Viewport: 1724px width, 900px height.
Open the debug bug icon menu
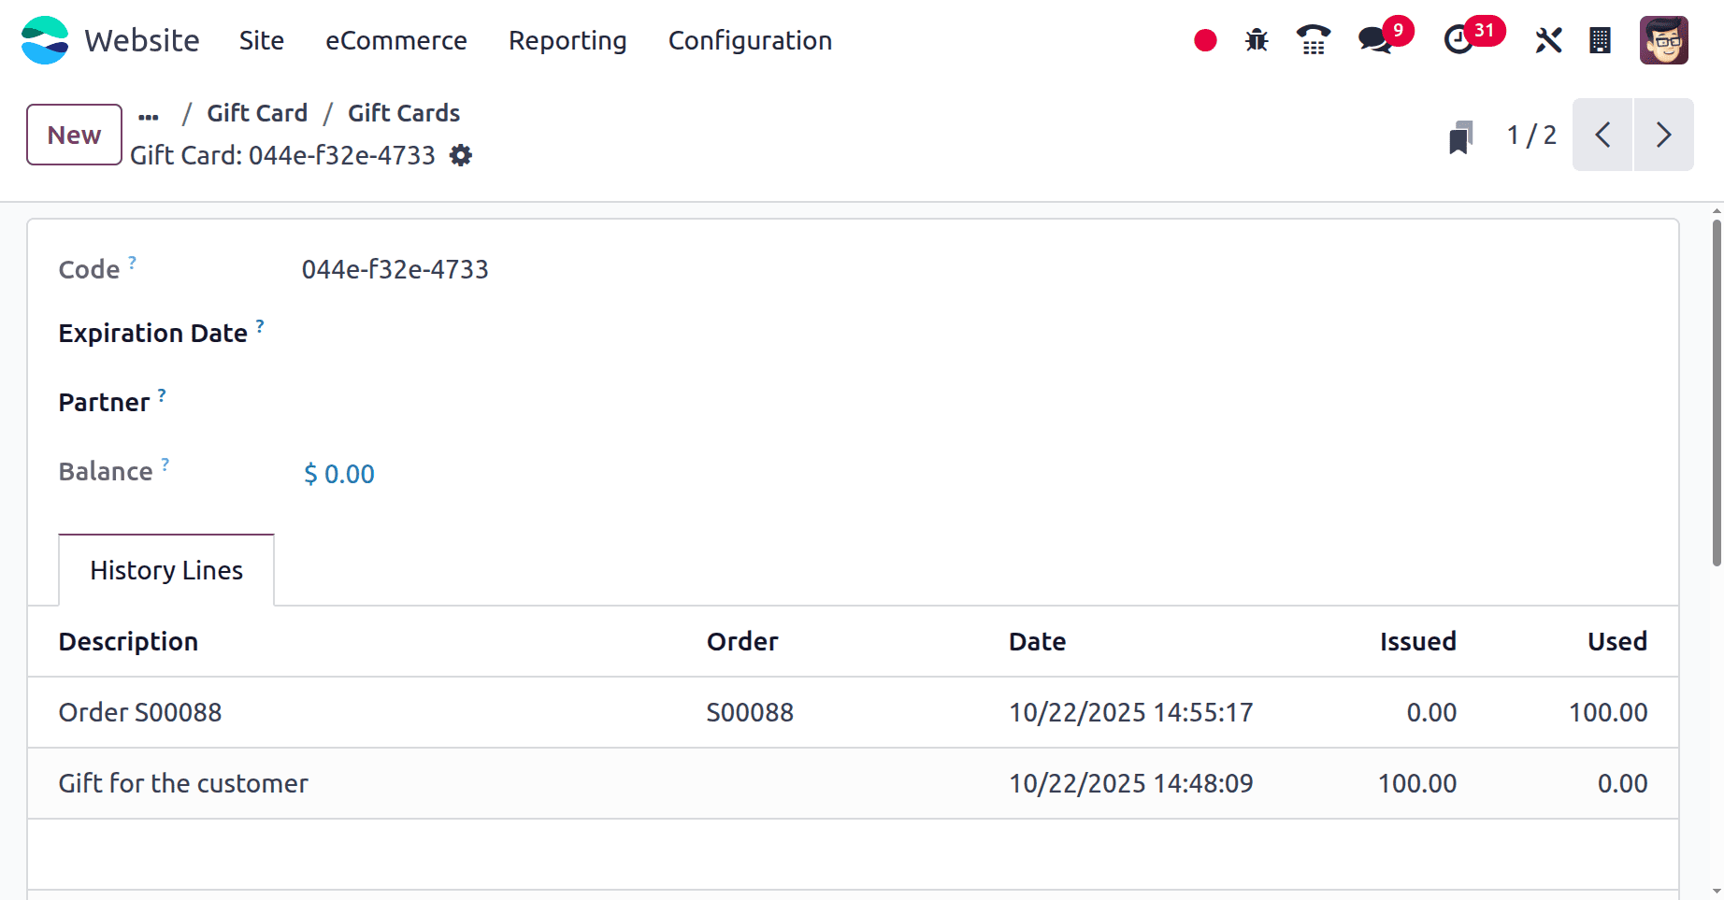tap(1257, 40)
